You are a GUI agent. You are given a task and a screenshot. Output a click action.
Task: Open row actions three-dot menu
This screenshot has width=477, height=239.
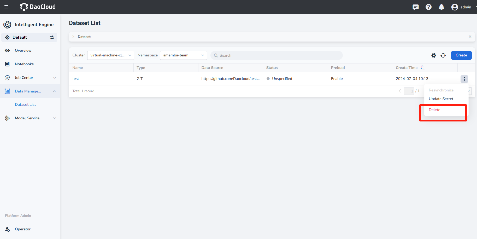[x=464, y=79]
